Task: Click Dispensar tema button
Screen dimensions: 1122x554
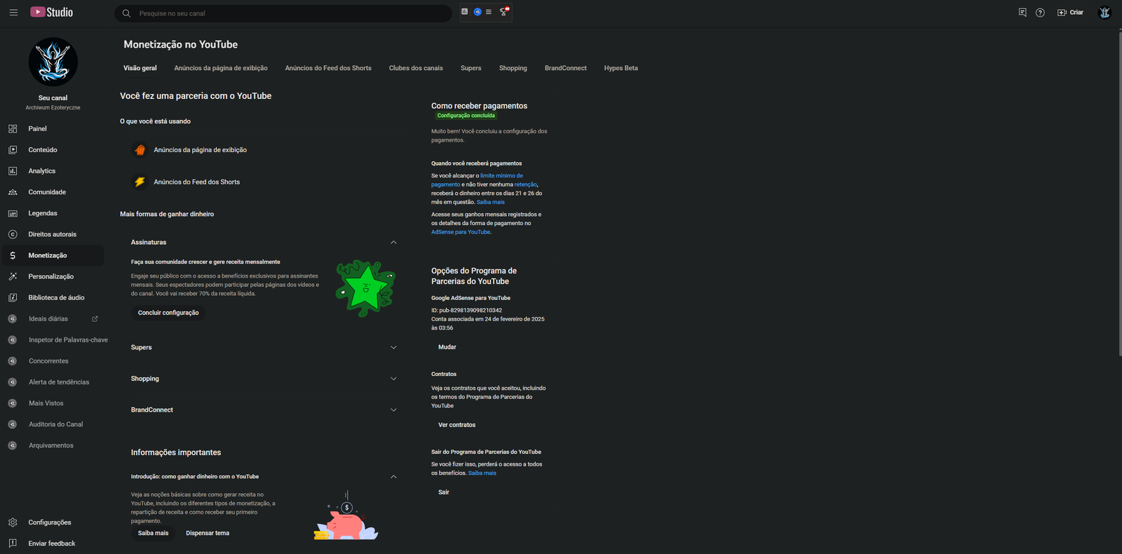Action: pyautogui.click(x=208, y=533)
